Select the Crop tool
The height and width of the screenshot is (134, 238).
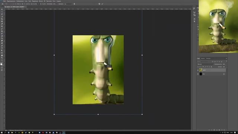click(x=2, y=19)
